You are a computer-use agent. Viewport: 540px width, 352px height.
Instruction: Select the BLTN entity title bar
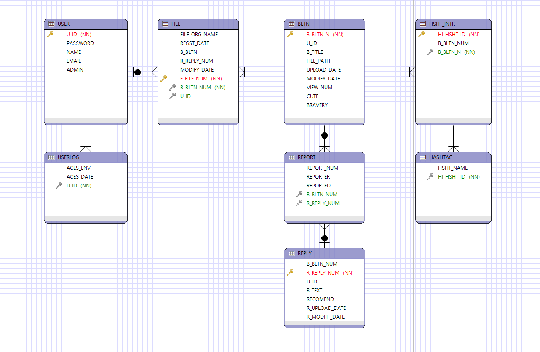(324, 24)
